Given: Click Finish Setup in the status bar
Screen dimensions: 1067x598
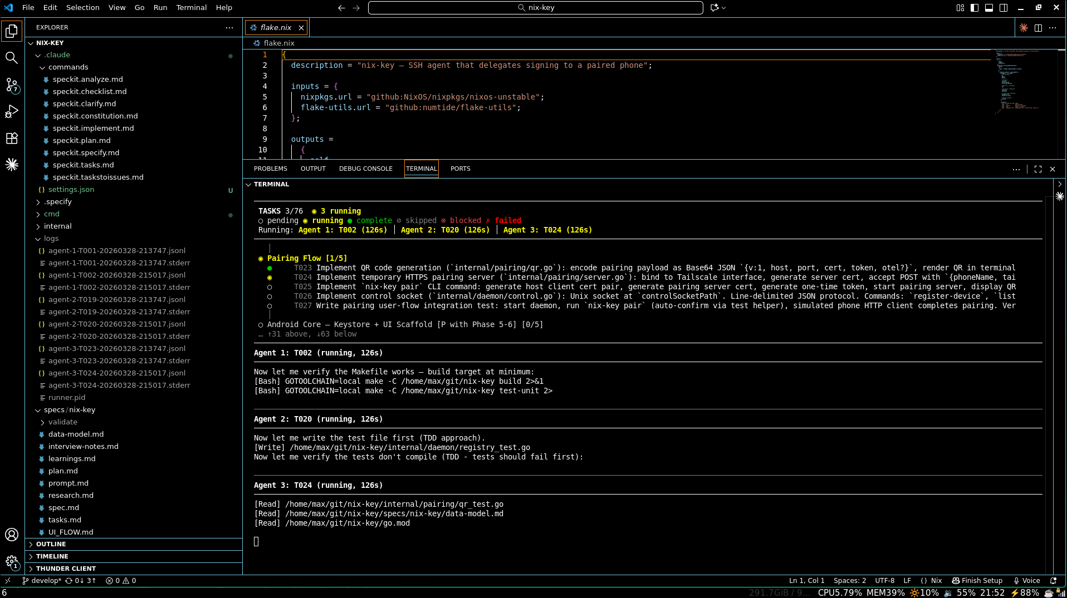Looking at the screenshot, I should click(x=978, y=581).
